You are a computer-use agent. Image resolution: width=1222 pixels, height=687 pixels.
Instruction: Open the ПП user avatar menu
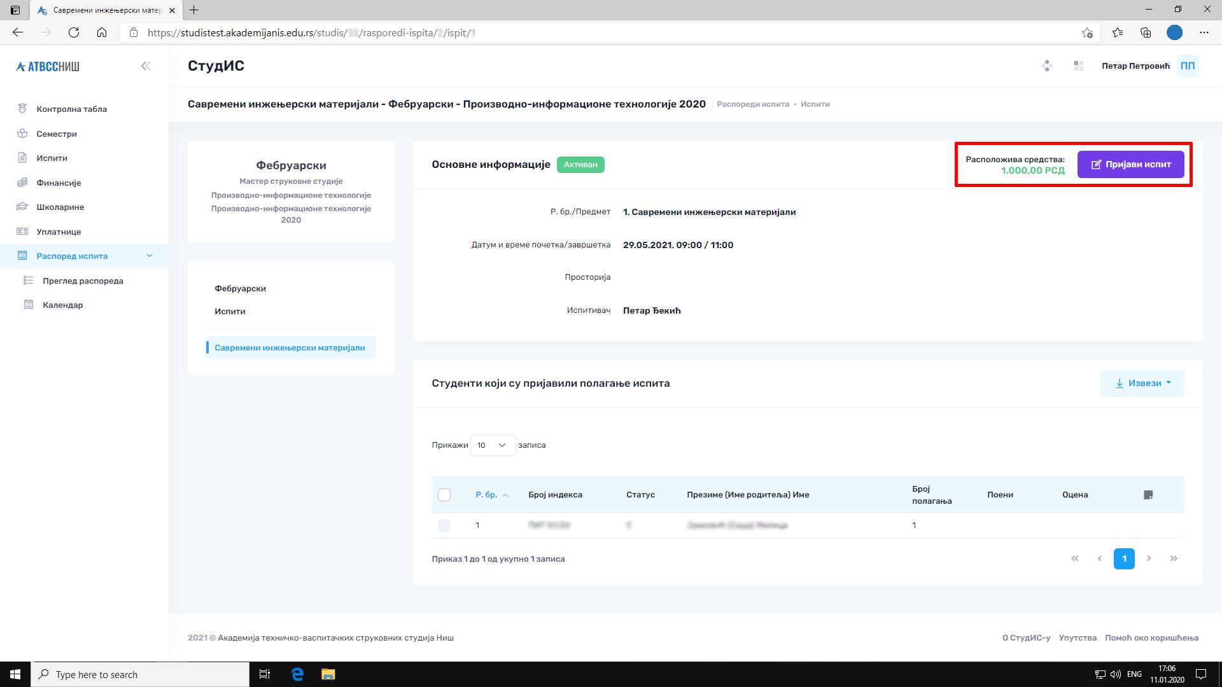1188,66
